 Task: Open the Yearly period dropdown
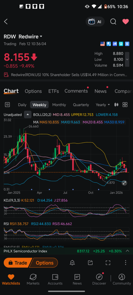(x=103, y=105)
